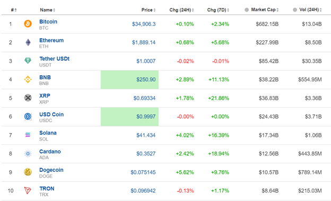Click the Dogecoin dog coin icon
The image size is (331, 201).
tap(28, 172)
